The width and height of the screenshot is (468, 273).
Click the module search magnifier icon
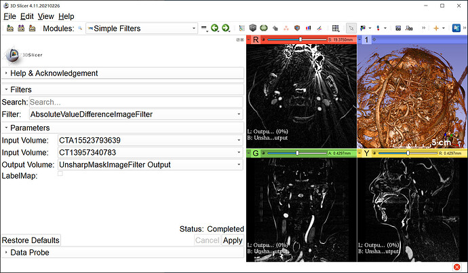(x=80, y=29)
